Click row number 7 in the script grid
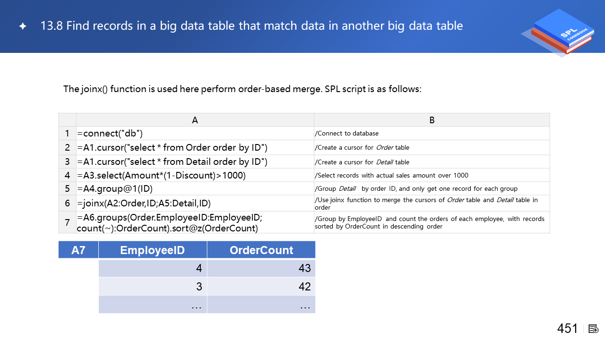Viewport: 605px width, 340px height. pyautogui.click(x=67, y=222)
